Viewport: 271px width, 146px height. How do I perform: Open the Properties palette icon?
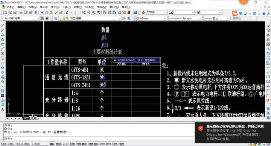(105, 12)
